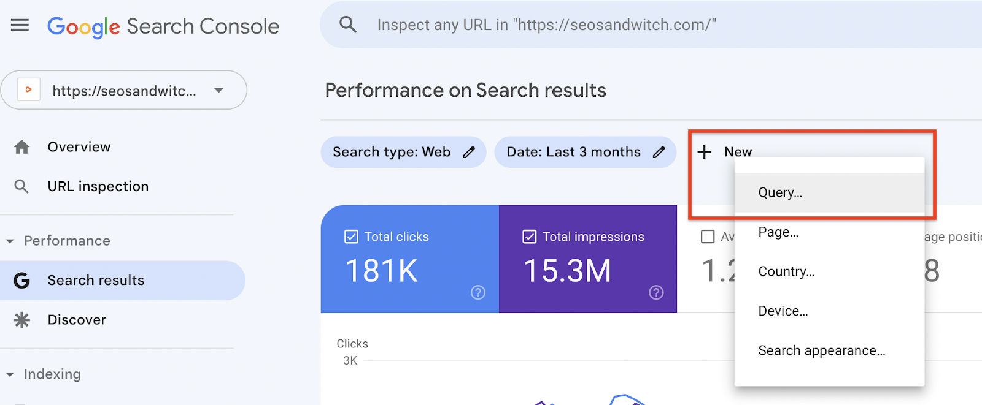The image size is (982, 405).
Task: Collapse the Performance section
Action: coord(10,241)
